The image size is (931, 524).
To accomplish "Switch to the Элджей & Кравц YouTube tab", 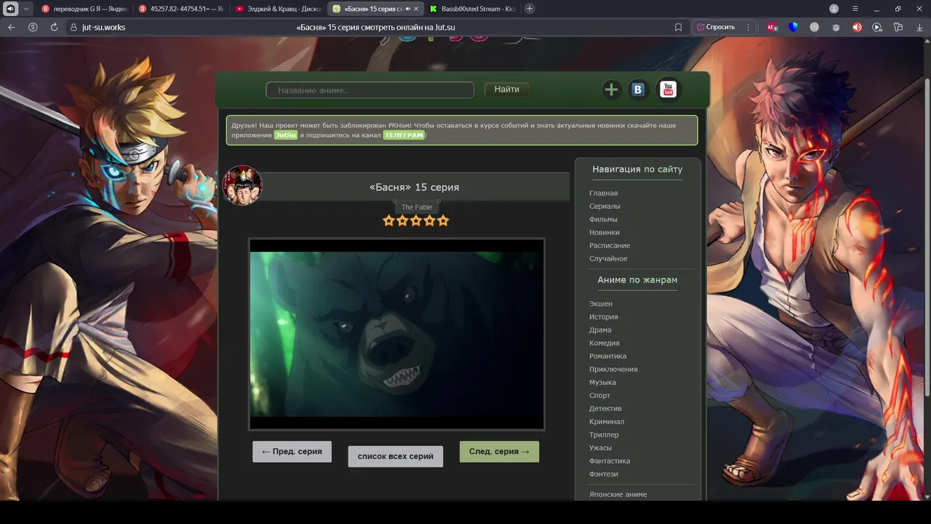I will [x=279, y=9].
